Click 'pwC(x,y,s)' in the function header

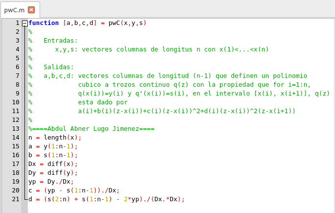click(x=127, y=23)
